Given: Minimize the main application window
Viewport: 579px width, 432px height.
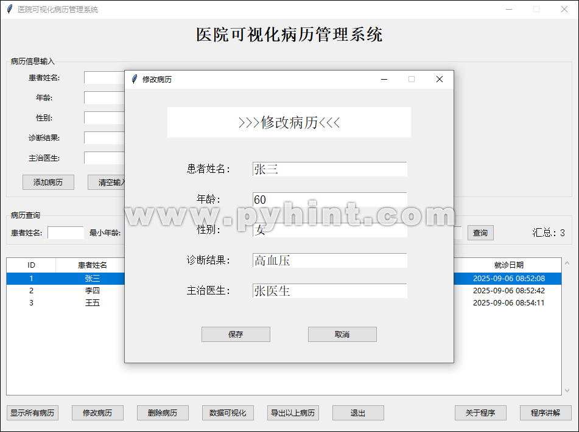Looking at the screenshot, I should point(509,9).
